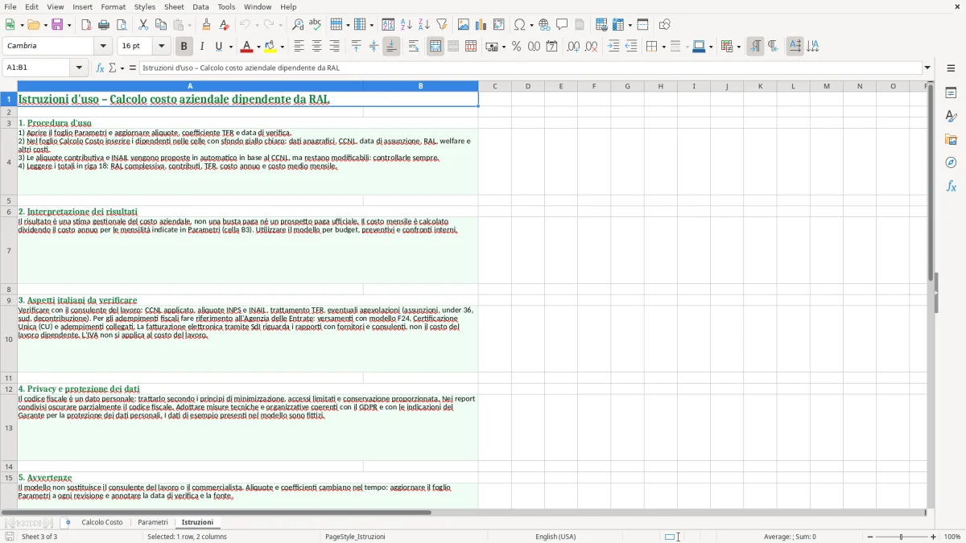Viewport: 966px width, 543px height.
Task: Open the Font Size dropdown arrow
Action: tap(162, 47)
